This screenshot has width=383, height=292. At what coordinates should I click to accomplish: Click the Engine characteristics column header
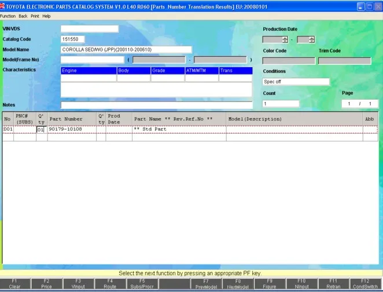point(89,71)
